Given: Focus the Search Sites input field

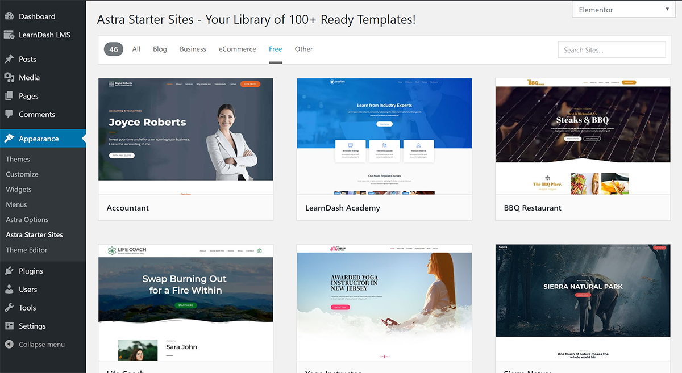Looking at the screenshot, I should (x=612, y=50).
